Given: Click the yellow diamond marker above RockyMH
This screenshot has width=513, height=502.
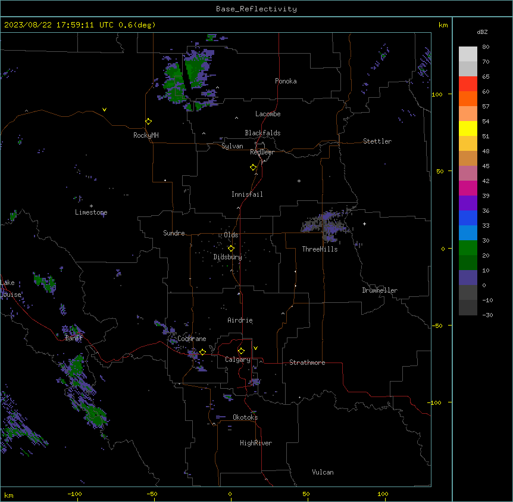Looking at the screenshot, I should point(149,122).
